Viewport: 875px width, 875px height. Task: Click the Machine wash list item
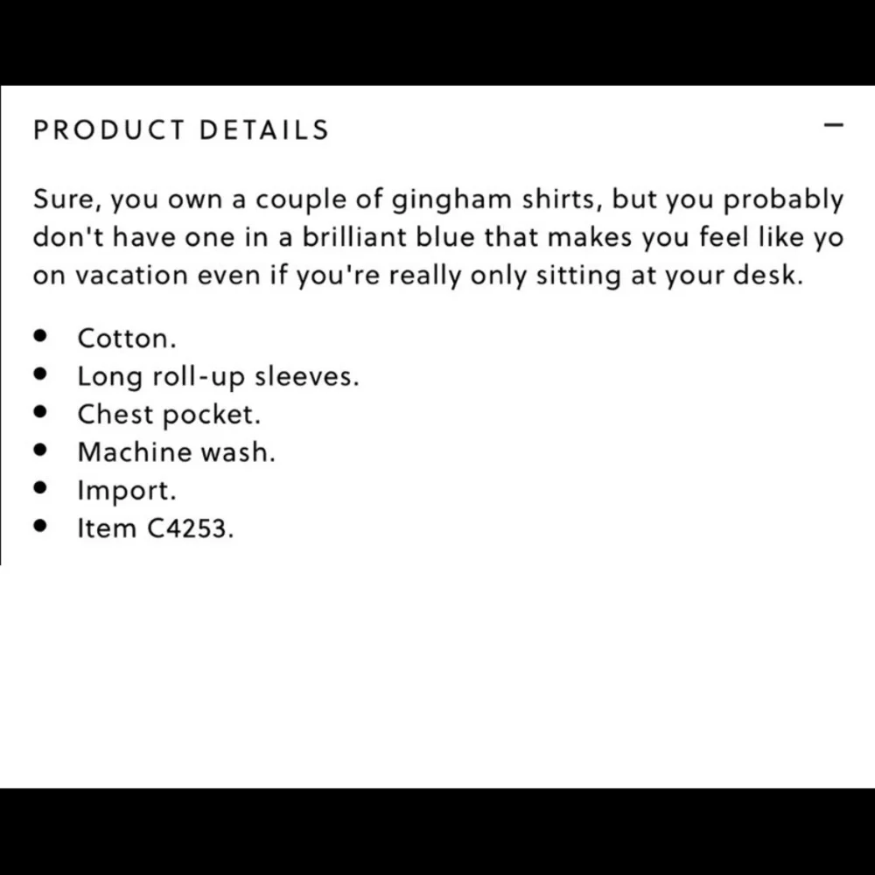tap(177, 452)
